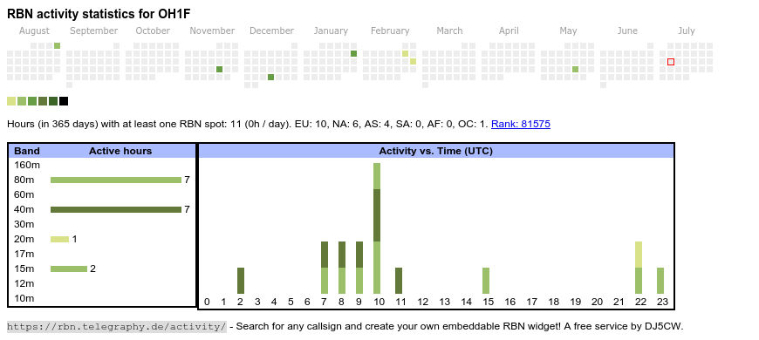Click the activity bar at hour 2

coord(241,281)
